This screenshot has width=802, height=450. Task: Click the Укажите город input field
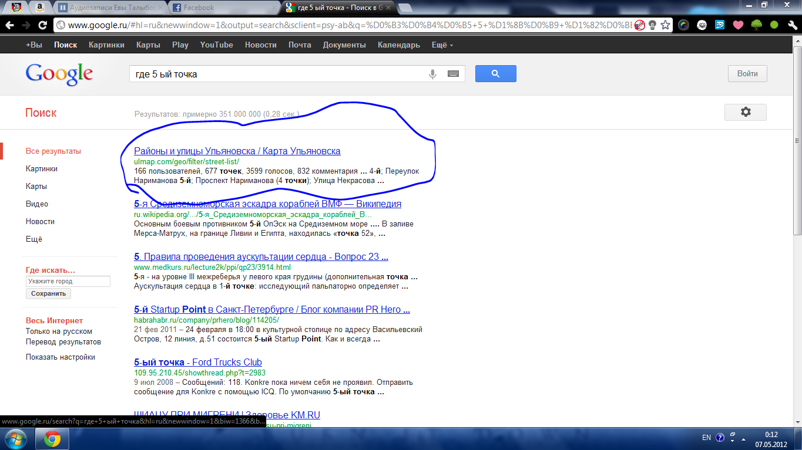tap(68, 281)
